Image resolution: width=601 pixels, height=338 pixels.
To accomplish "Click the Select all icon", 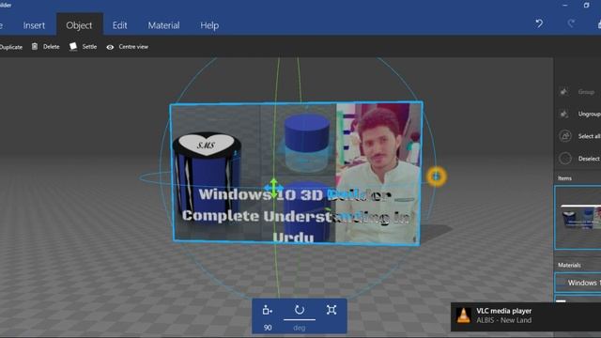I will coord(565,136).
